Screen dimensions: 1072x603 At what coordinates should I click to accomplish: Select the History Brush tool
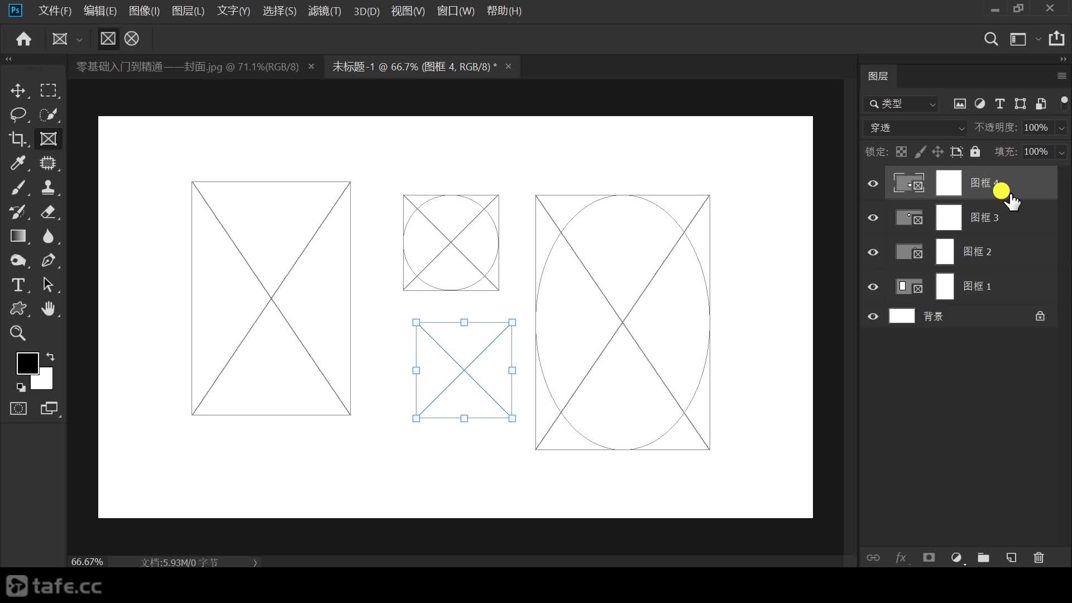coord(18,212)
